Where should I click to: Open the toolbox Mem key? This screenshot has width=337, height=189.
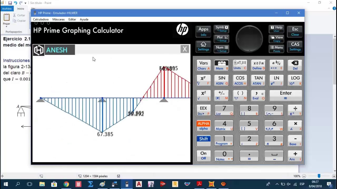221,65
